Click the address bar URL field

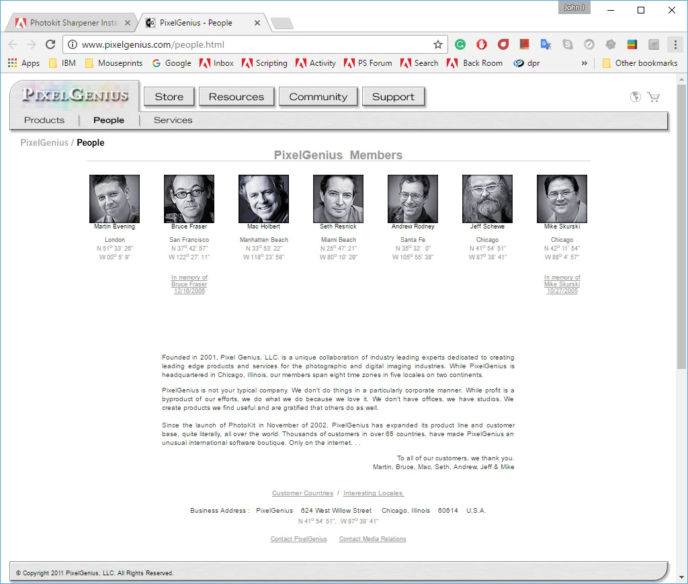point(255,44)
